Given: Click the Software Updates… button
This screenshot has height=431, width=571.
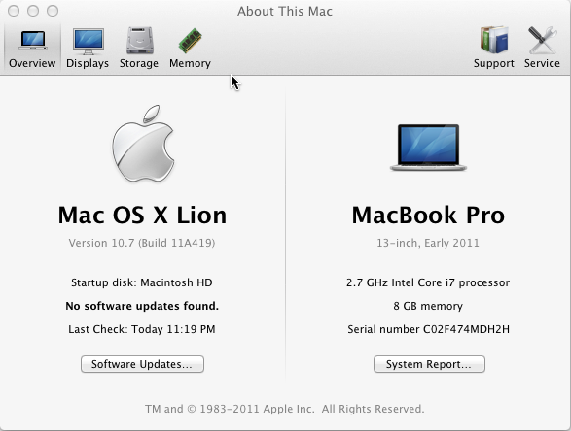Looking at the screenshot, I should (x=142, y=364).
